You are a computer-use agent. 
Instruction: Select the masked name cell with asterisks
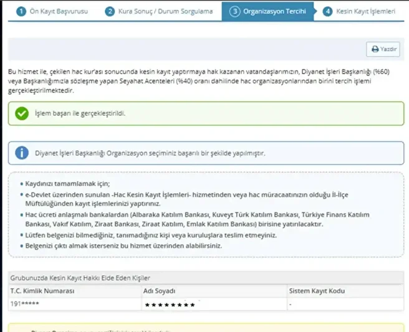point(170,305)
